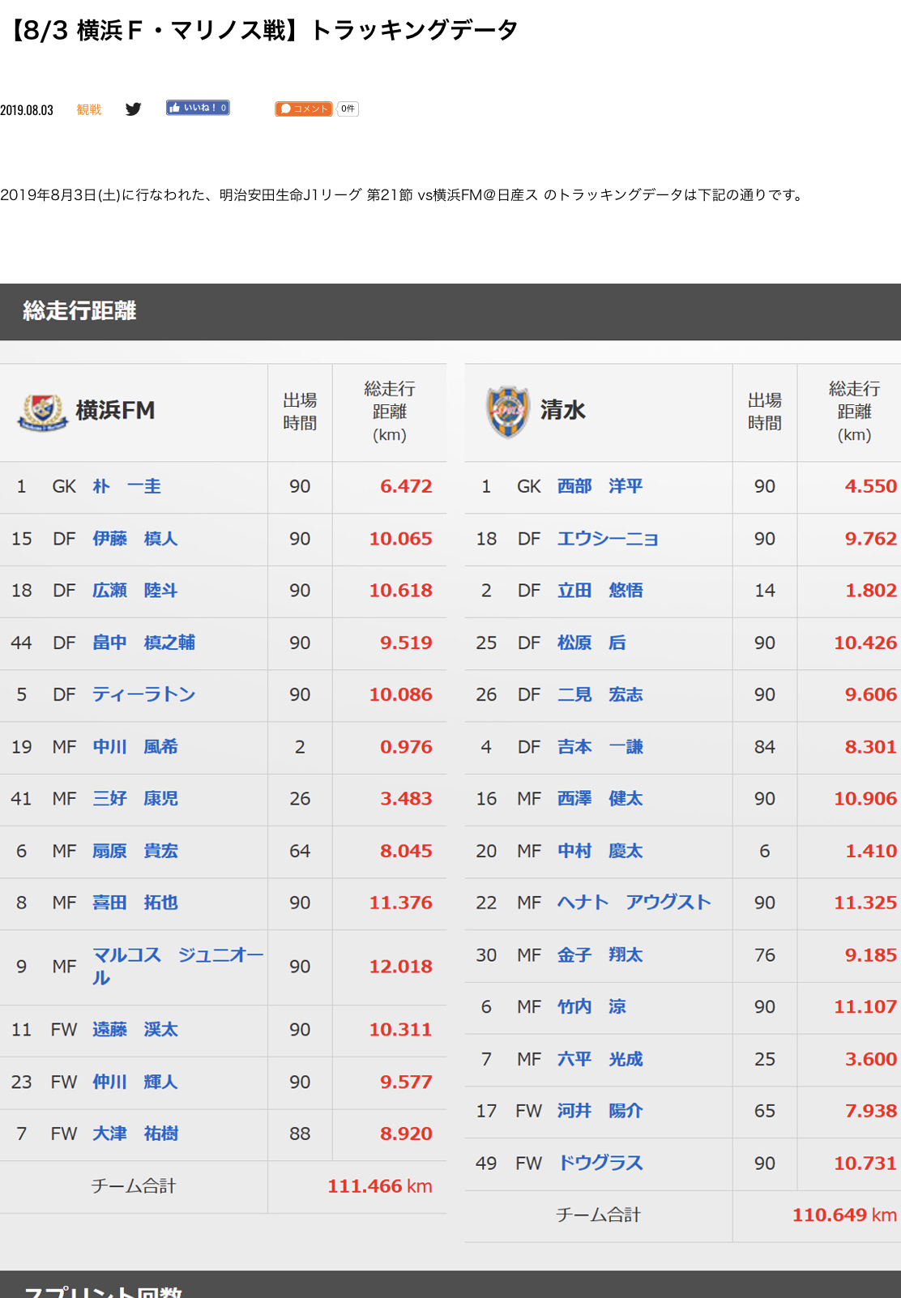The image size is (901, 1298).
Task: Click the Twitter bird share icon
Action: tap(134, 109)
